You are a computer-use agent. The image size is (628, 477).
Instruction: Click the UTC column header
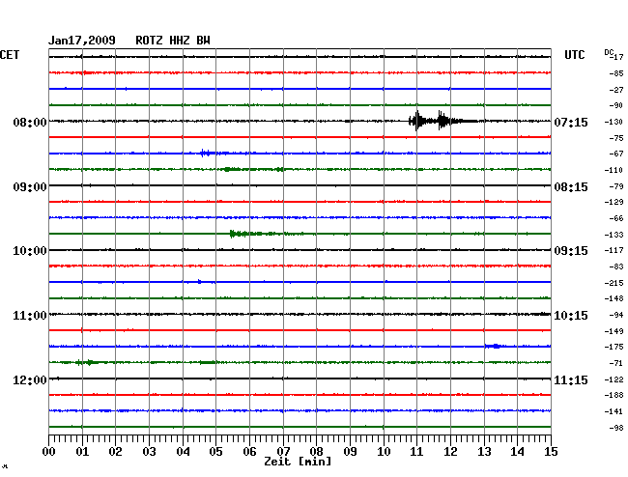pyautogui.click(x=574, y=55)
